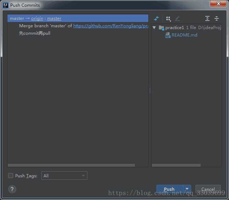The height and width of the screenshot is (200, 229).
Task: Open the Push Tags 'All' dropdown
Action: tap(64, 176)
